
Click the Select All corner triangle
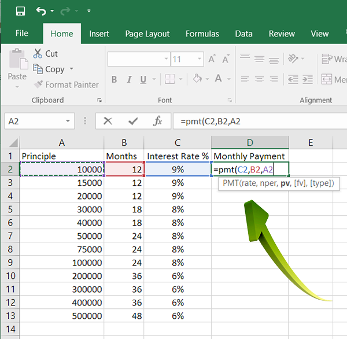[13, 142]
